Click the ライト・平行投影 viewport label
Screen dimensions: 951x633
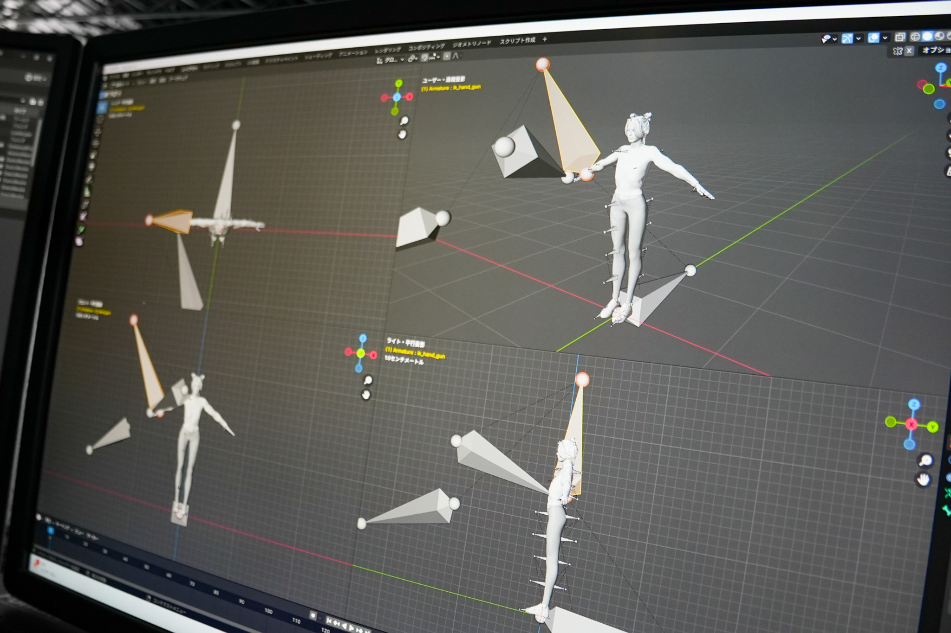tap(406, 343)
